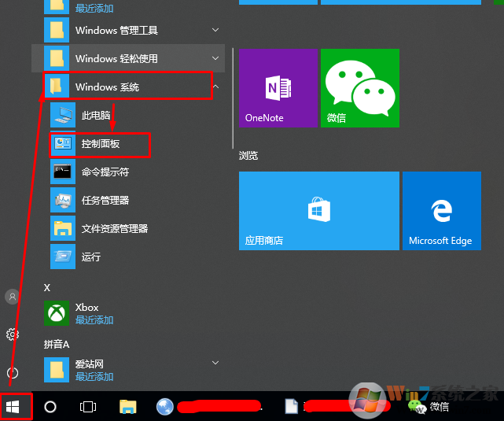
Task: Open the Microsoft Edge tile
Action: 441,211
